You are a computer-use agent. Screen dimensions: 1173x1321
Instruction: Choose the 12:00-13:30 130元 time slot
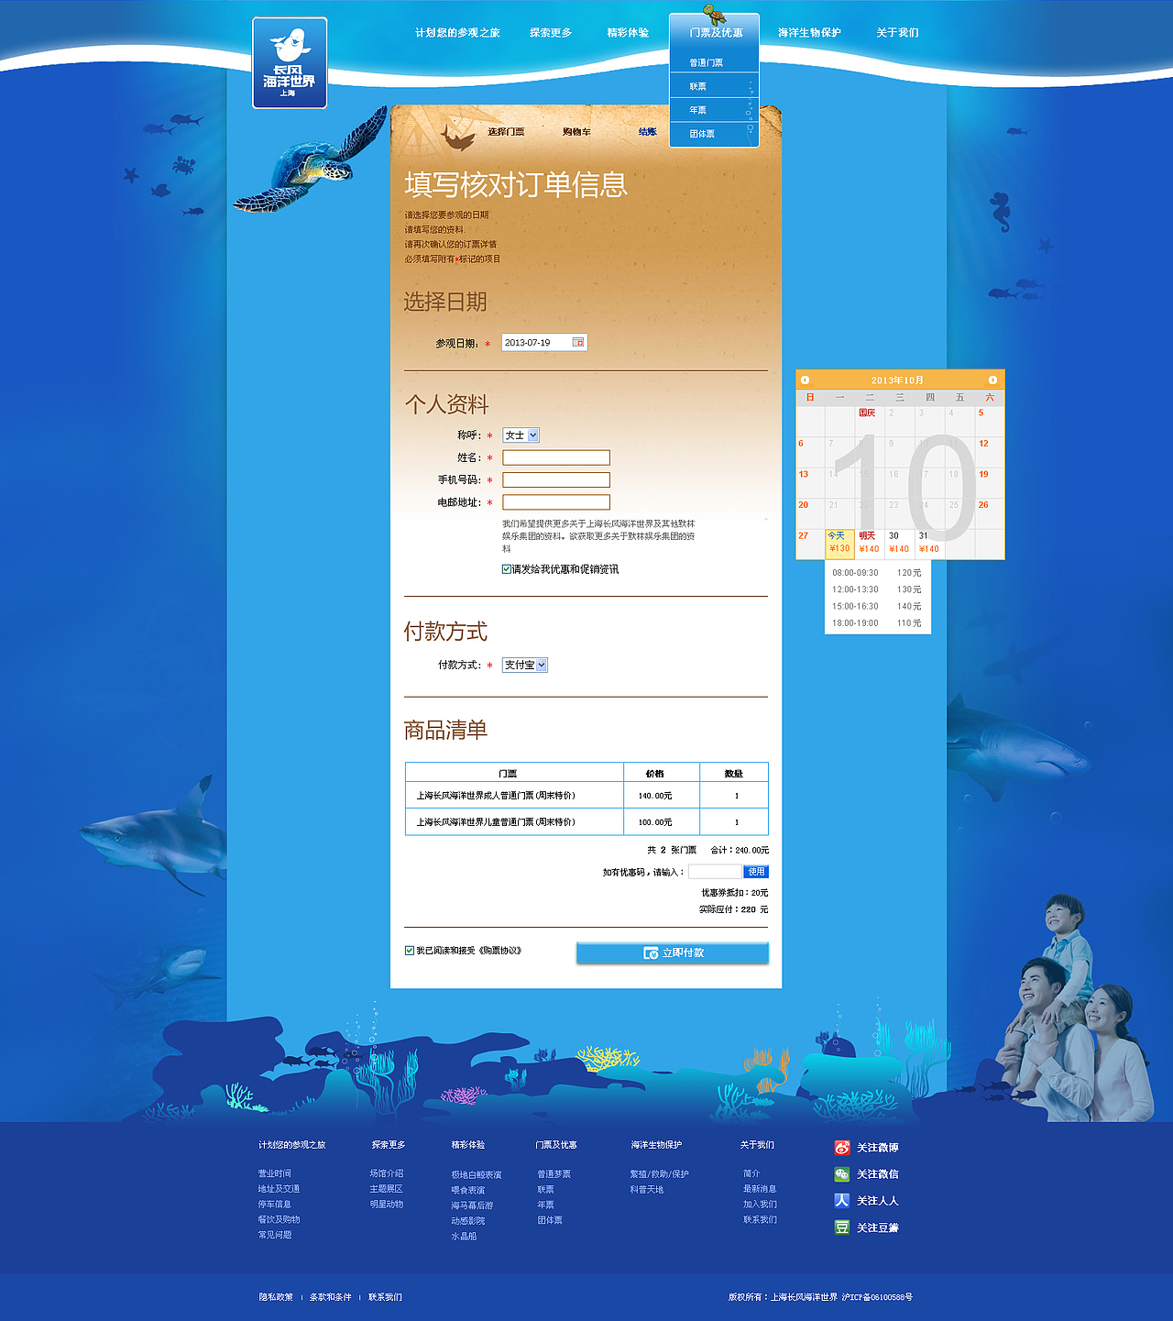click(877, 590)
